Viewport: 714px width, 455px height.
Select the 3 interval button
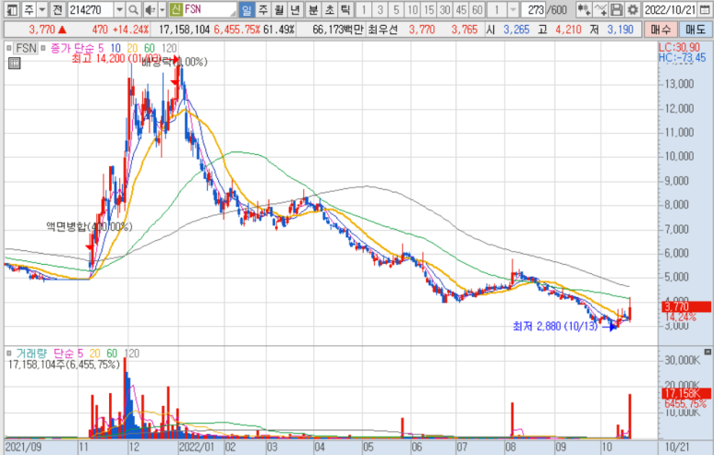pos(380,9)
